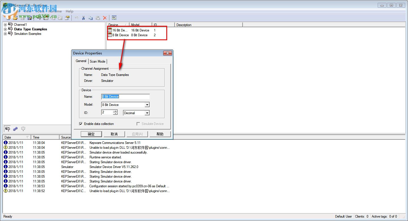Open the Model dropdown in Device Properties
408x221 pixels.
point(147,105)
